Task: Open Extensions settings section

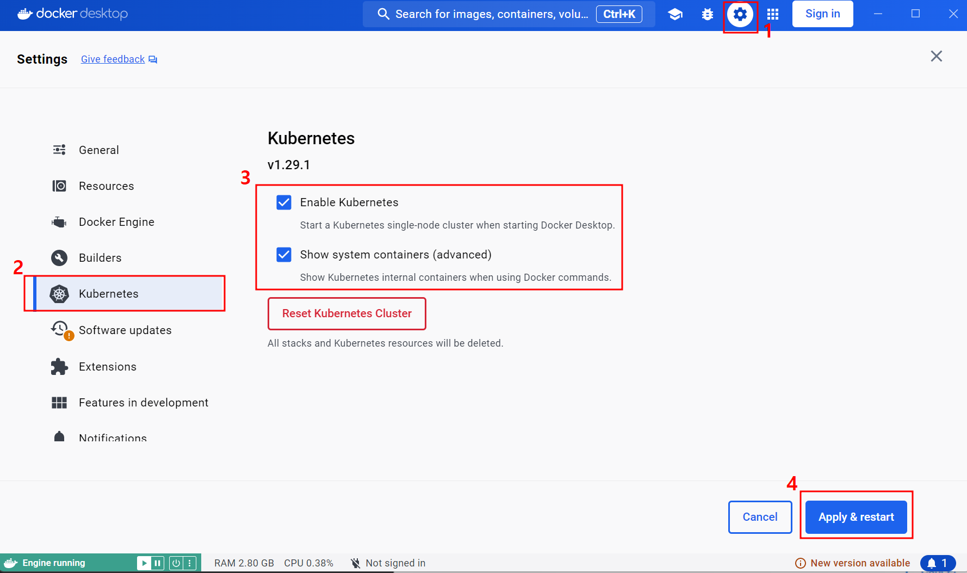Action: tap(128, 367)
